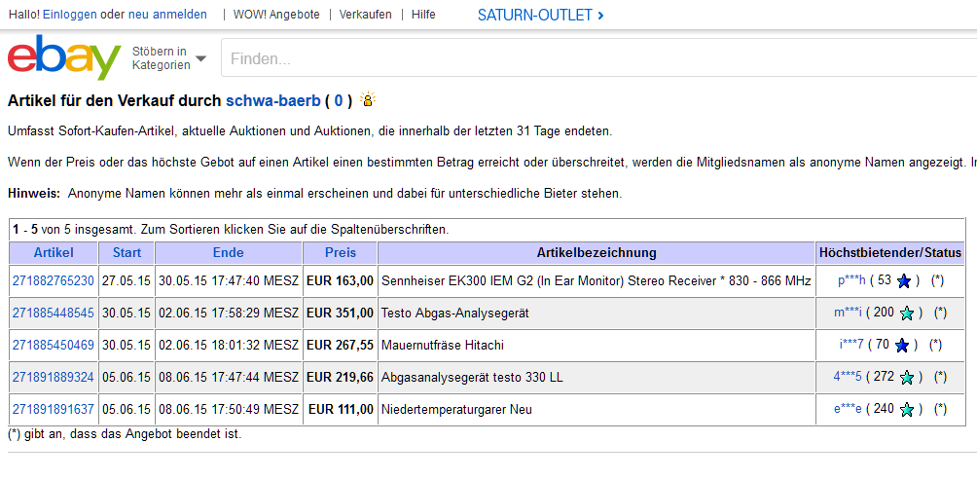
Task: Click the blue star next to i***7
Action: point(902,345)
